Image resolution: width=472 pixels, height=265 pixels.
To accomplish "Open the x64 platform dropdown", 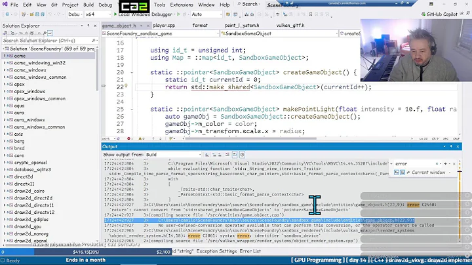I will click(98, 14).
